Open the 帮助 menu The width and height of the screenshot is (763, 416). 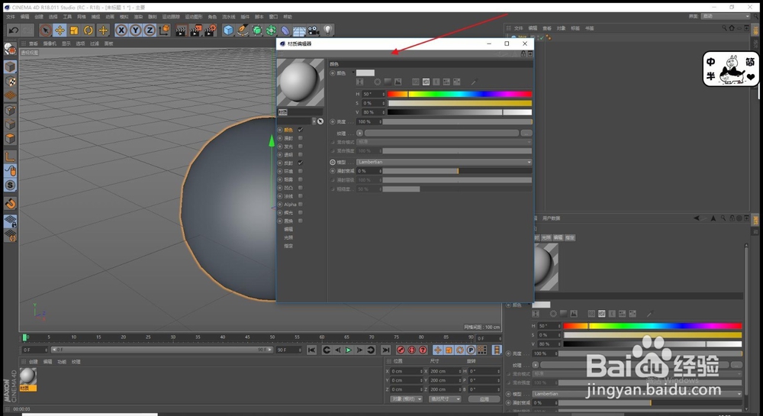(x=288, y=17)
